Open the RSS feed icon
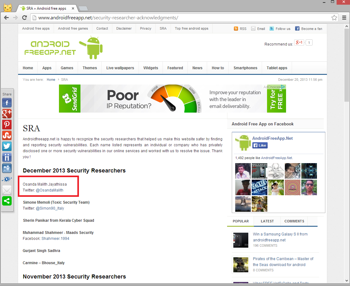The image size is (350, 286). click(x=236, y=28)
